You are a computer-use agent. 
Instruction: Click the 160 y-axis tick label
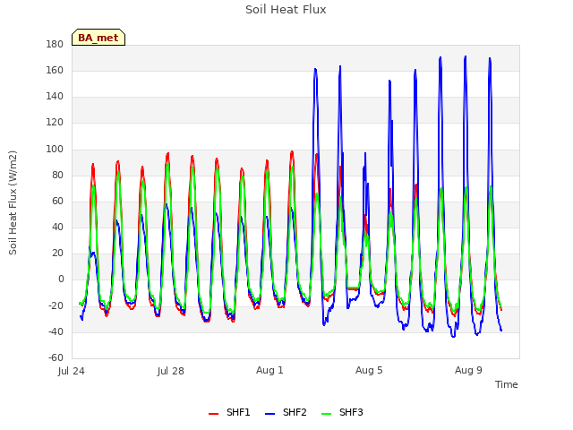pos(55,70)
